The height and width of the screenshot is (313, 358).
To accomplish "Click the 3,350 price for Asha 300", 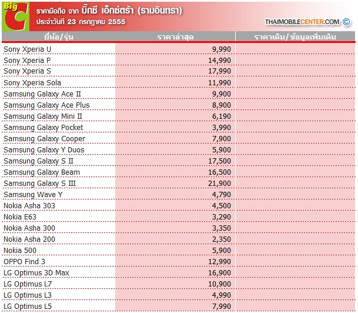I will click(x=222, y=228).
